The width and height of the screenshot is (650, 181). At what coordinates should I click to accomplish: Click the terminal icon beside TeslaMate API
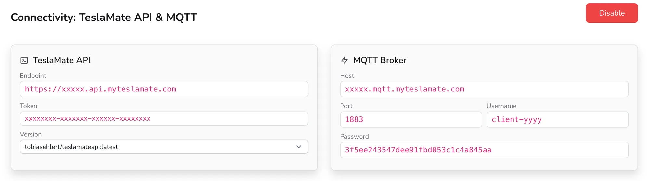coord(24,60)
